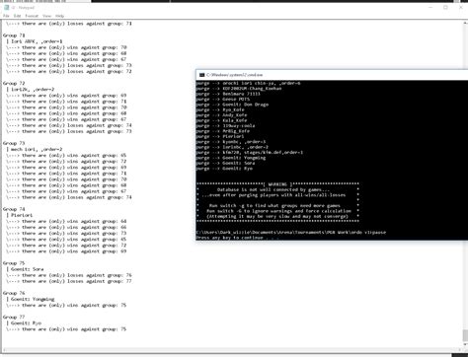This screenshot has height=357, width=468.
Task: Click 'purge --> kfm720, stages/kfm.def' console line
Action: (x=250, y=152)
